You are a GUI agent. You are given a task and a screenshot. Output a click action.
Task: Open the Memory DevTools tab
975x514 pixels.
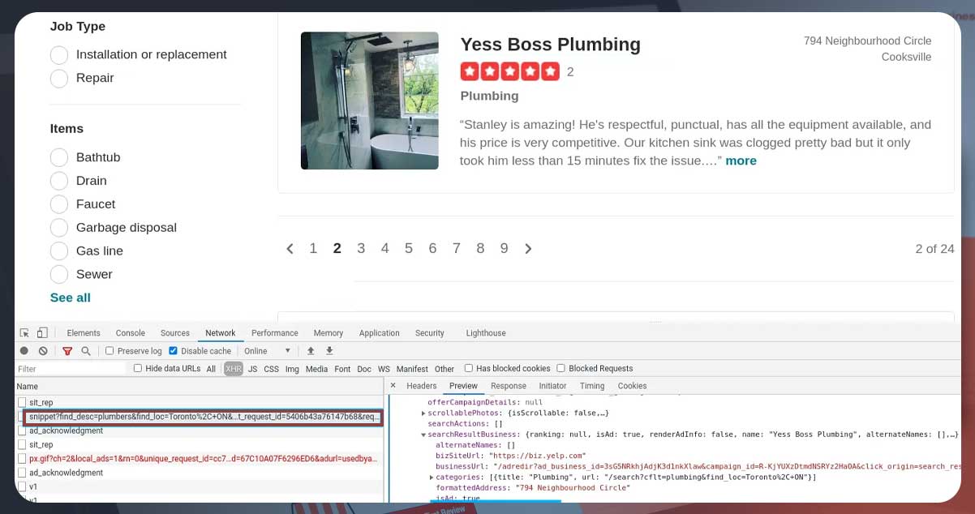[x=329, y=333]
